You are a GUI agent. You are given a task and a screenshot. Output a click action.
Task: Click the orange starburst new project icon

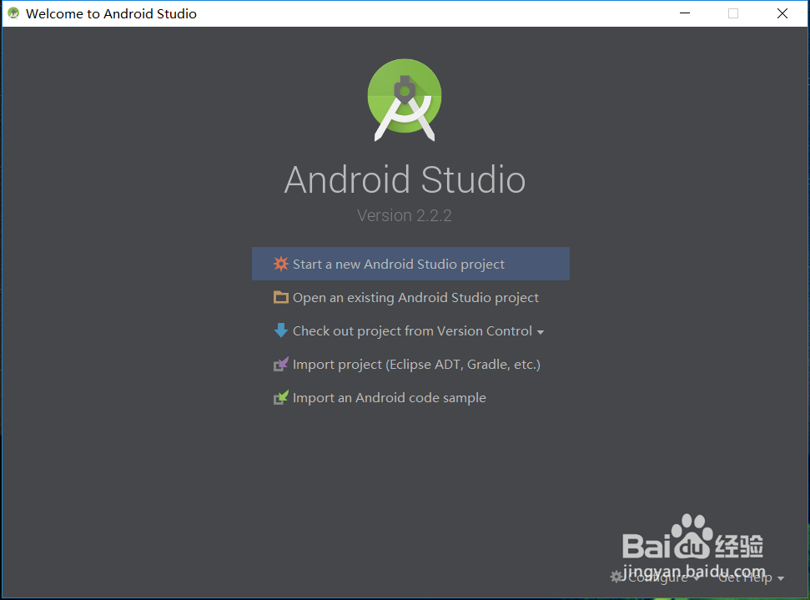[280, 264]
